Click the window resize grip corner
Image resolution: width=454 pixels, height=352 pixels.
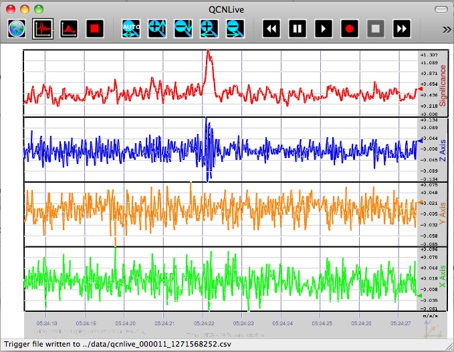pyautogui.click(x=450, y=346)
